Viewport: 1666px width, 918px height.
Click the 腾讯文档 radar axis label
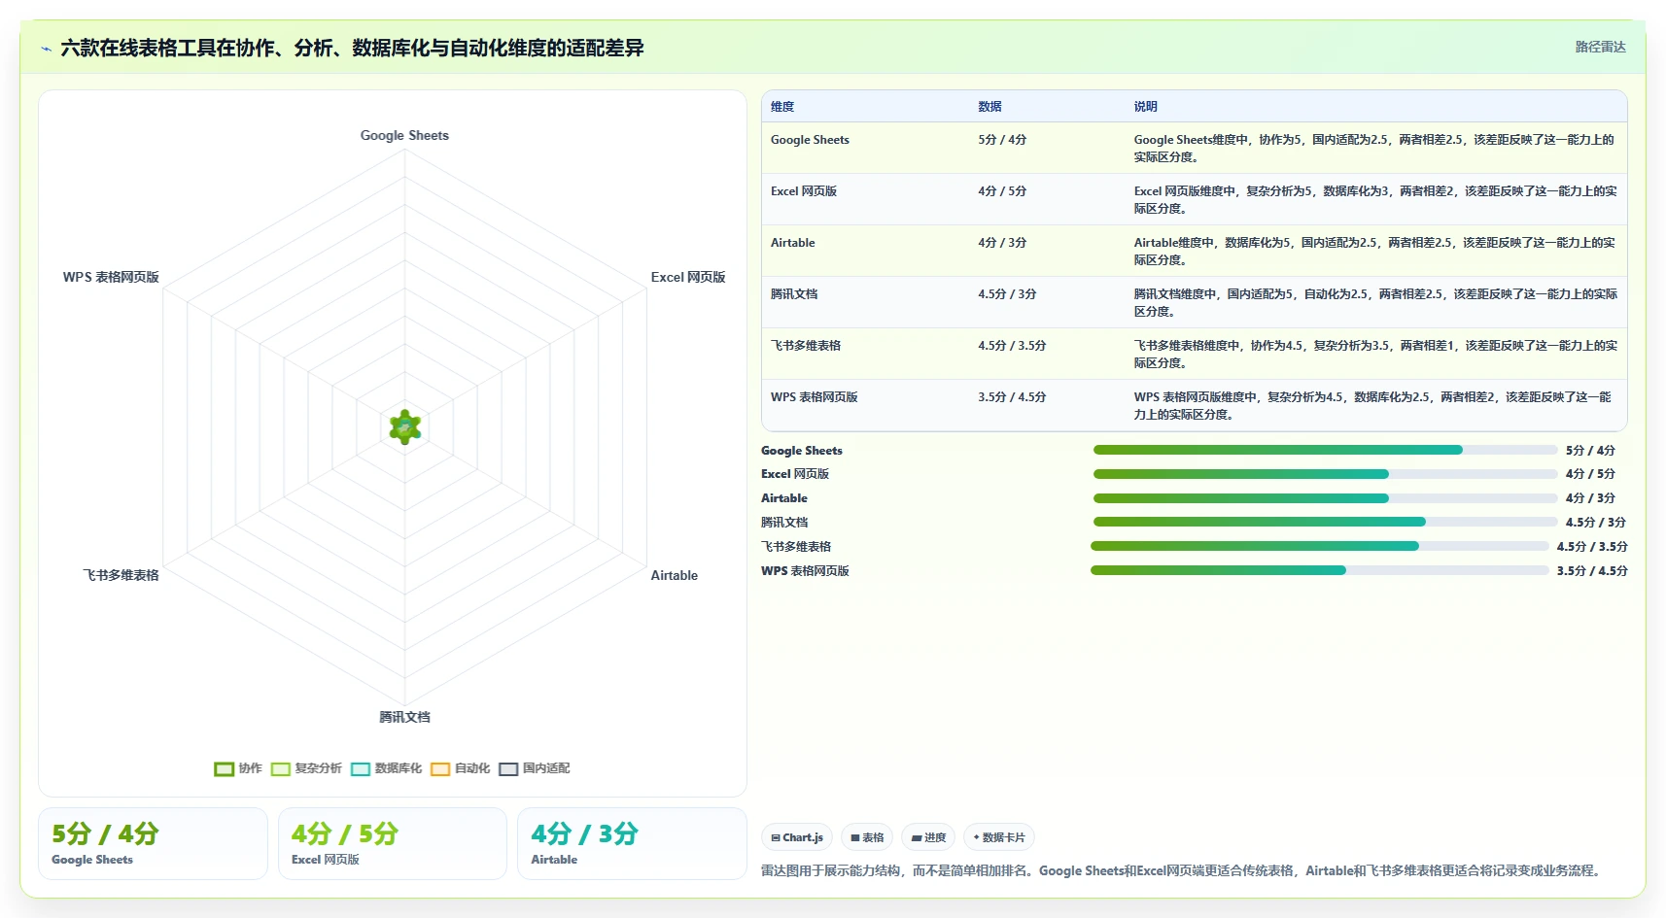coord(404,718)
